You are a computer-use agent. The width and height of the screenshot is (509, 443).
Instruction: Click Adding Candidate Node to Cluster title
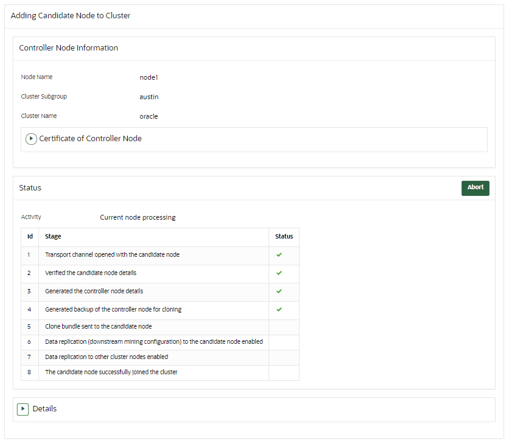tap(71, 16)
